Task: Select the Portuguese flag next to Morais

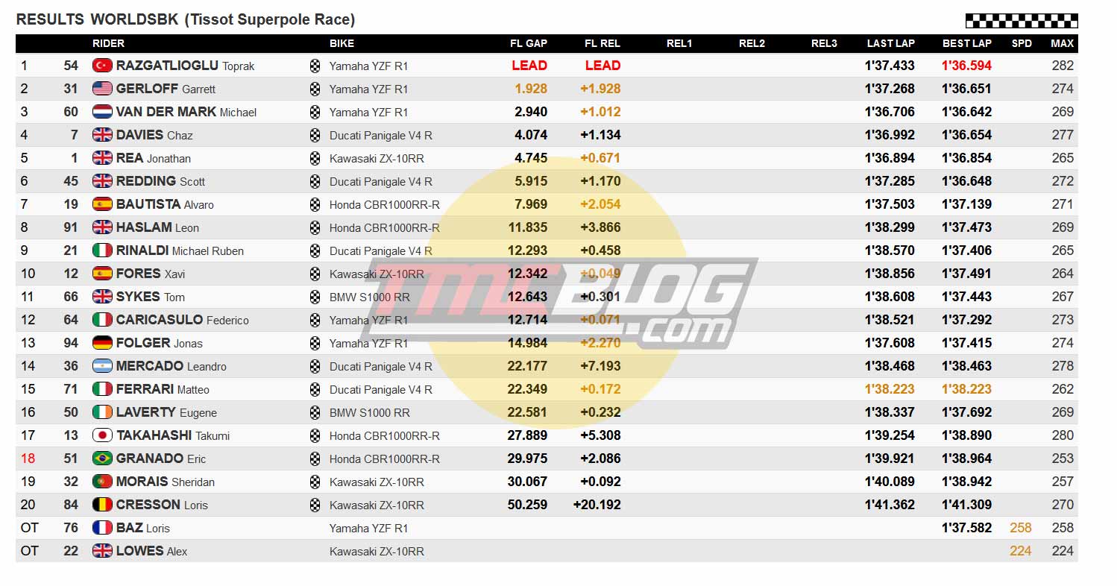Action: 102,482
